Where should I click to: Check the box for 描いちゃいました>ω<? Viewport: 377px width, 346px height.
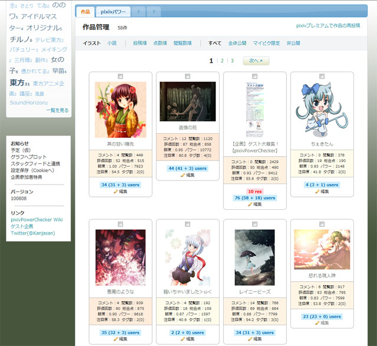click(187, 224)
